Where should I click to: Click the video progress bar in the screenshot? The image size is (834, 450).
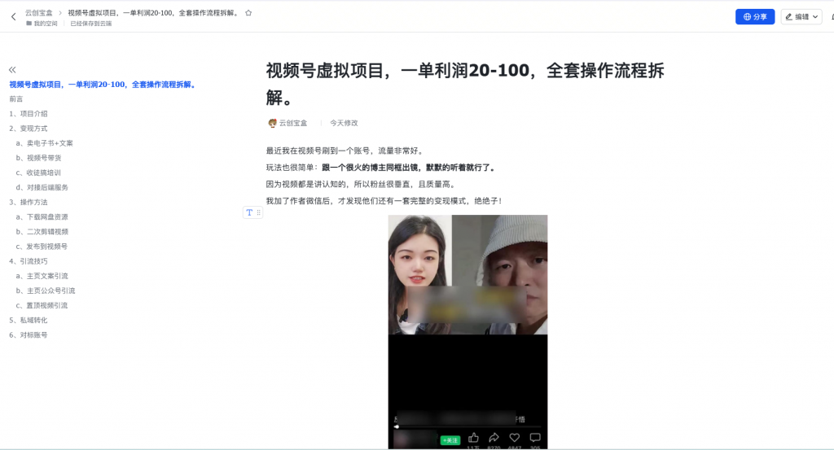click(x=467, y=426)
